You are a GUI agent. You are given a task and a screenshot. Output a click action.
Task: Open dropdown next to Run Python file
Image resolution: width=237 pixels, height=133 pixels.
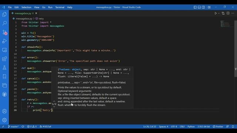(219, 13)
